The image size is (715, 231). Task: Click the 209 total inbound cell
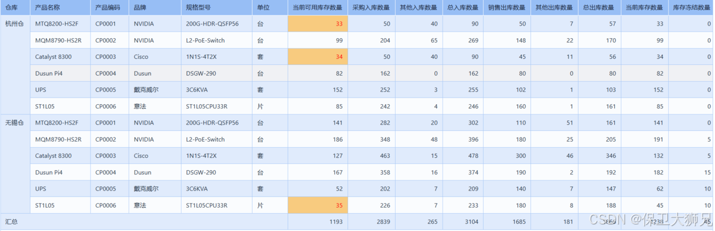tap(462, 188)
